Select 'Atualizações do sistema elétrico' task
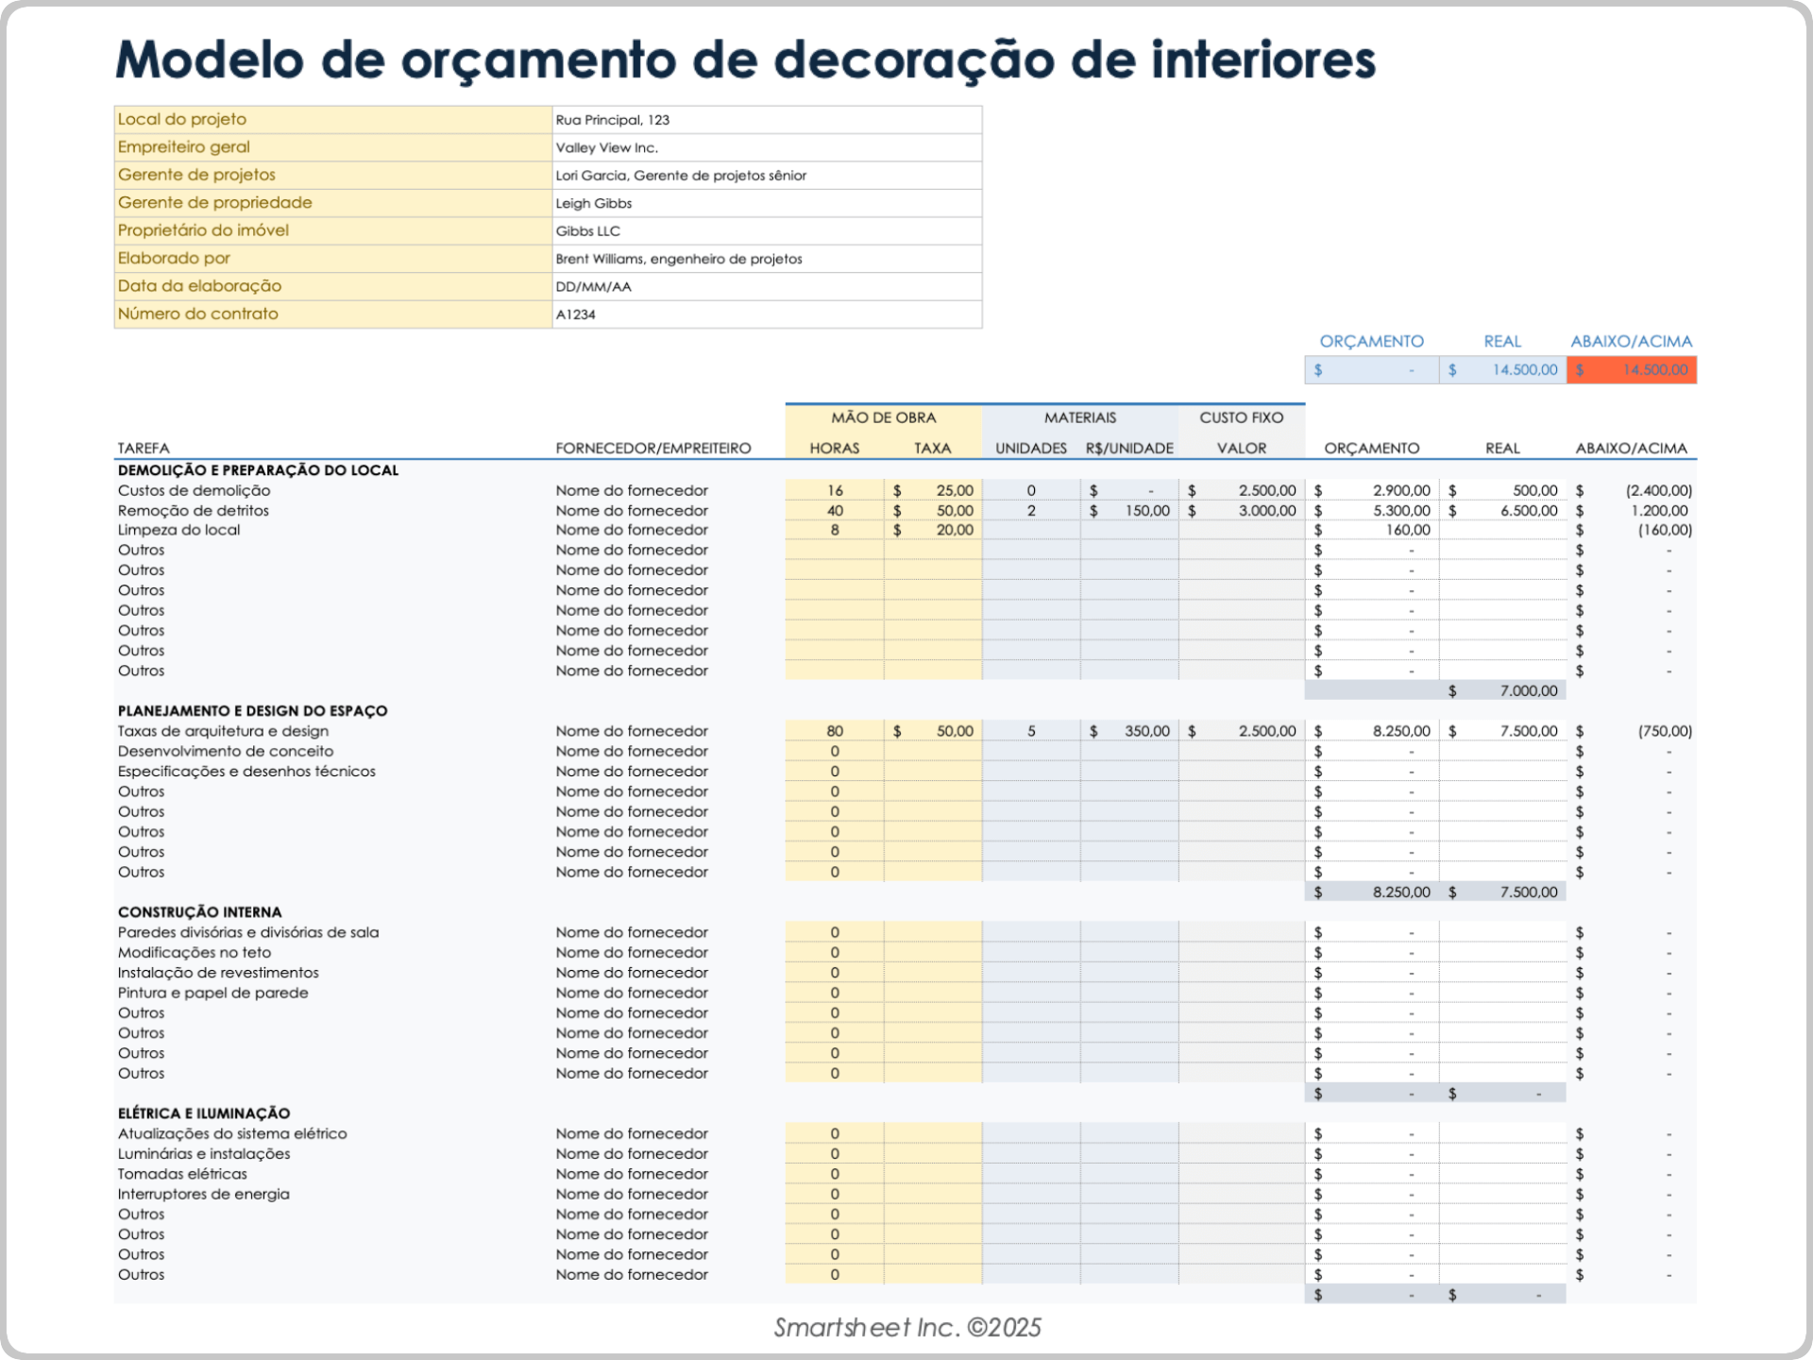Screen dimensions: 1813x1360 tap(232, 1134)
